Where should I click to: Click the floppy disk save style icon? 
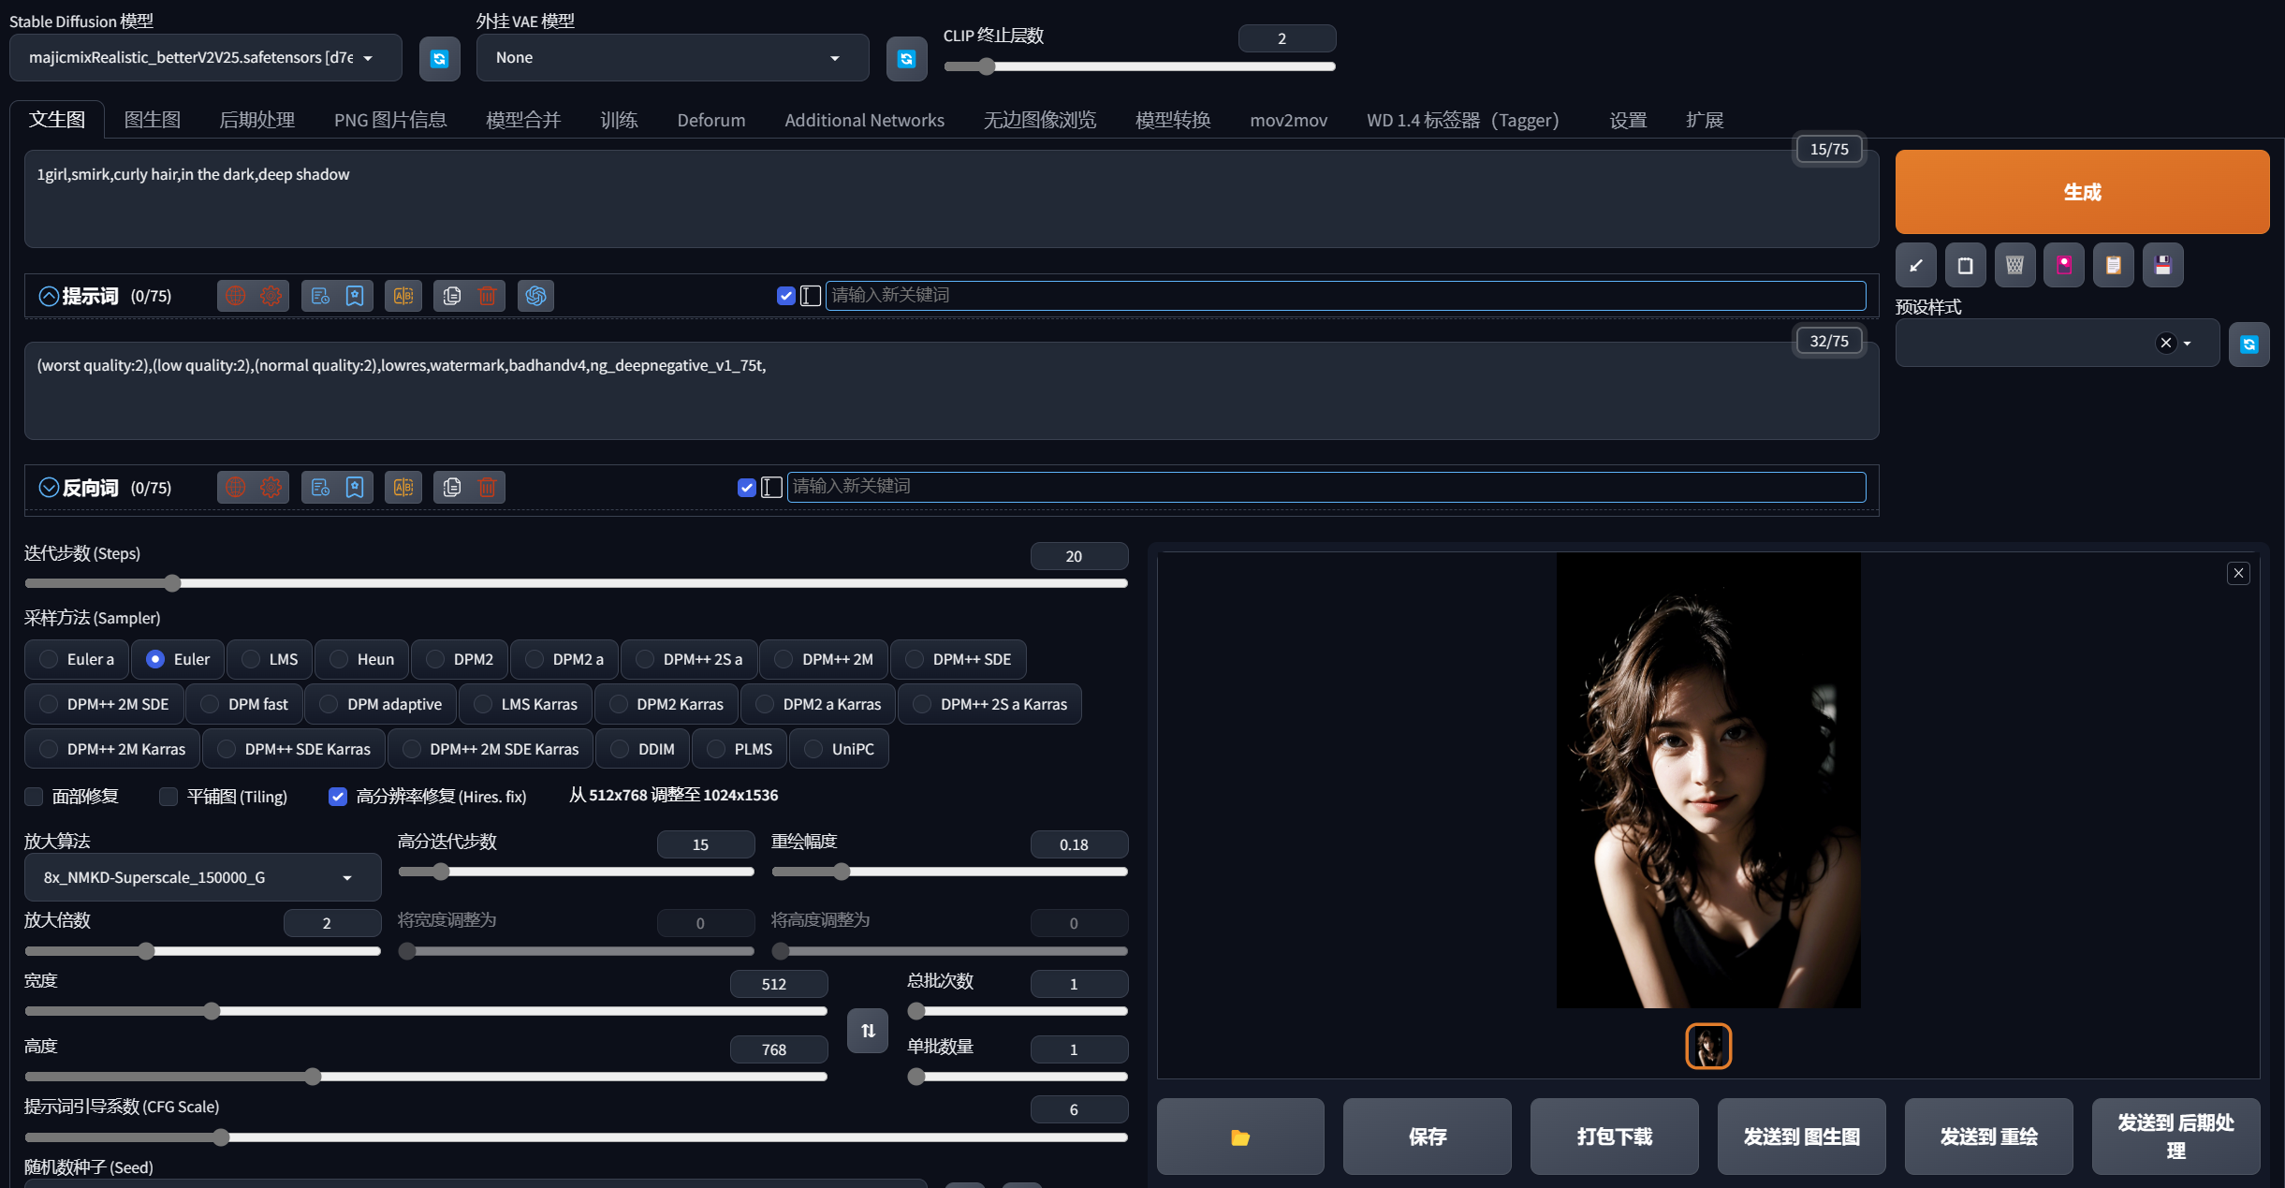point(2162,266)
